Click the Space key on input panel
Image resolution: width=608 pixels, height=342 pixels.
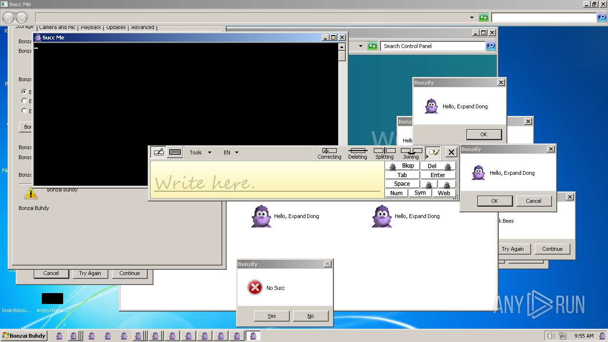[402, 184]
